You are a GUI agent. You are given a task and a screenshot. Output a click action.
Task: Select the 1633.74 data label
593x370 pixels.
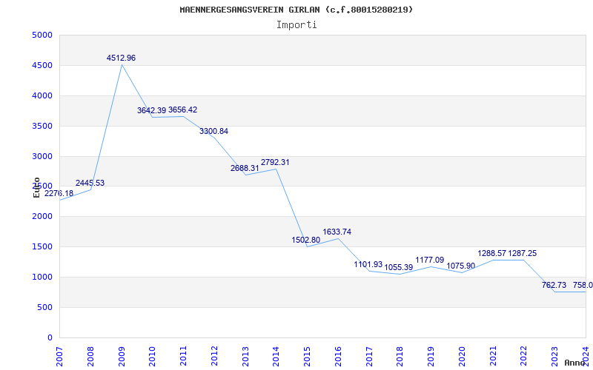(x=337, y=232)
